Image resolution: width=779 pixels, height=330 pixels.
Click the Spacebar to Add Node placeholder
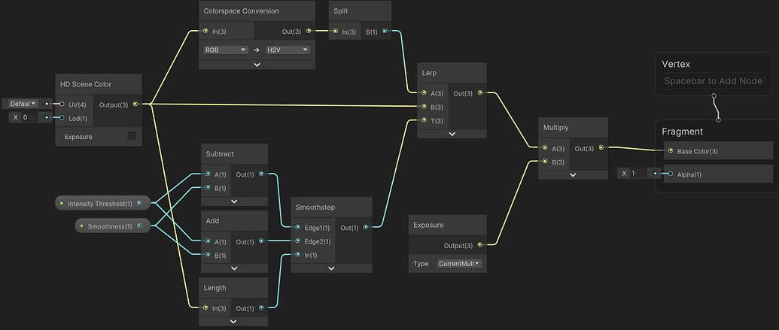713,81
